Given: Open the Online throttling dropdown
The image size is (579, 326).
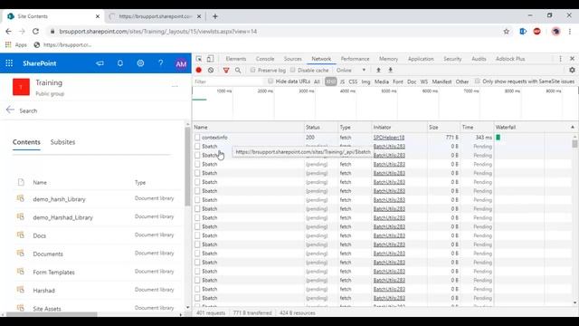Looking at the screenshot, I should 351,70.
